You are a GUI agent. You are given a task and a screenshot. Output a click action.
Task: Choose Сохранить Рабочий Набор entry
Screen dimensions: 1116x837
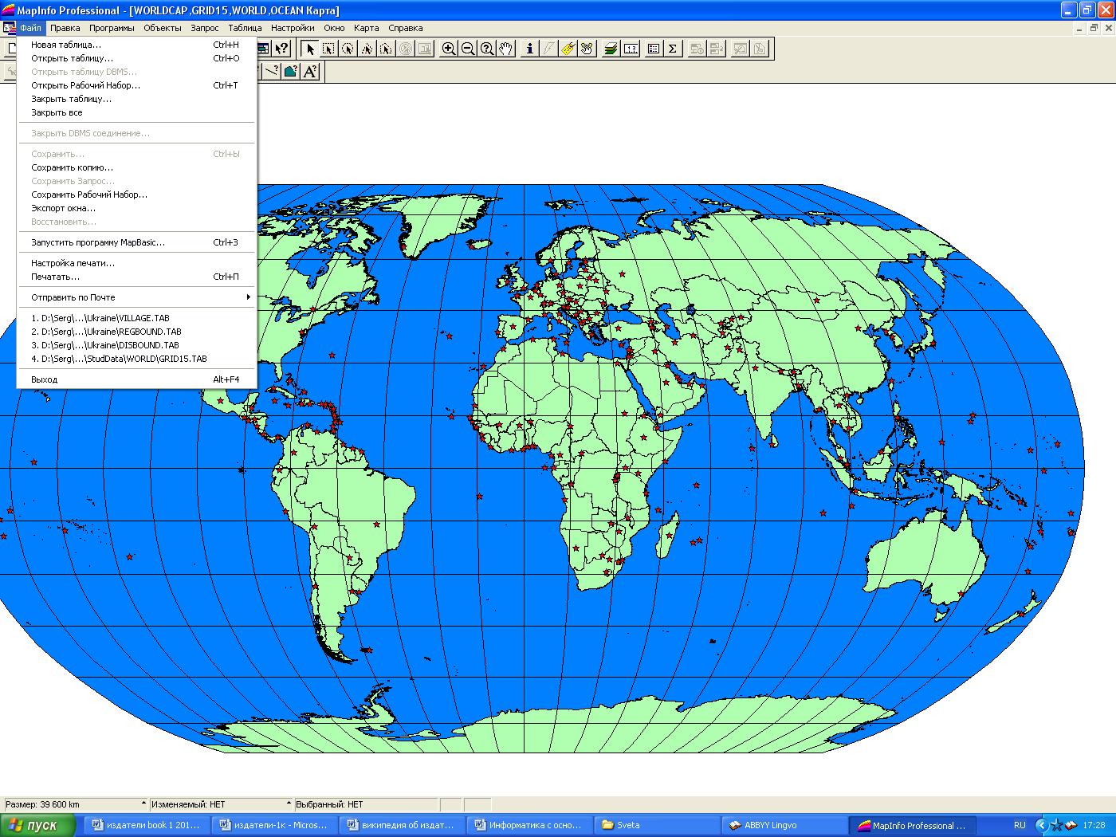[x=136, y=195]
